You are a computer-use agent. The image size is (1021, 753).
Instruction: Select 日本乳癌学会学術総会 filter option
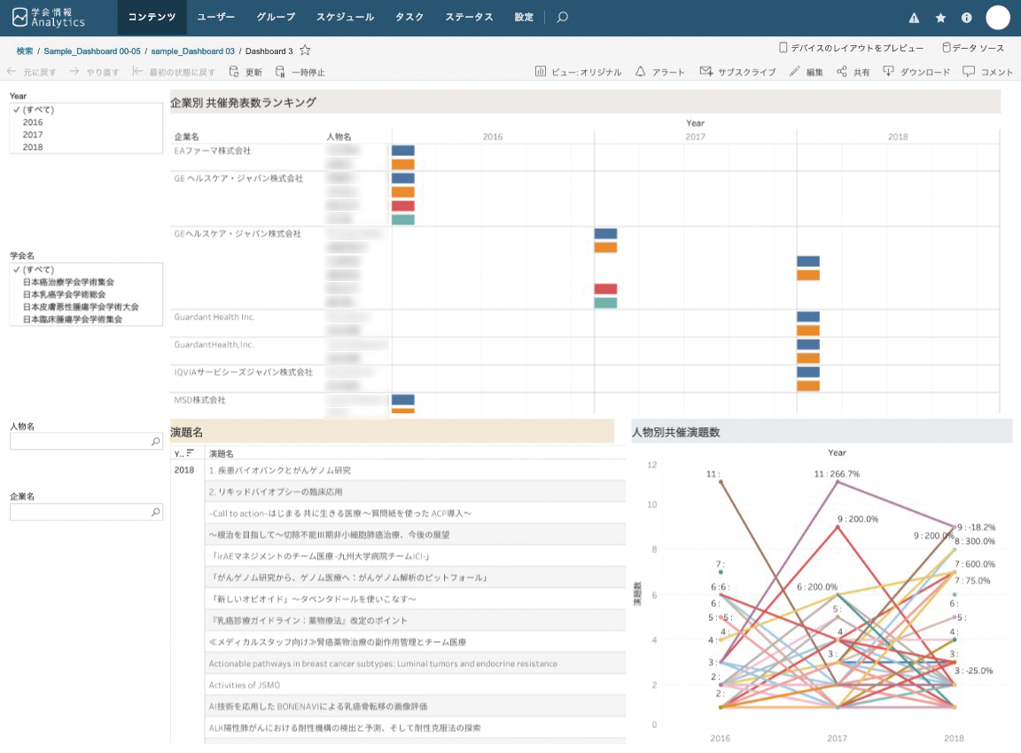tap(64, 294)
